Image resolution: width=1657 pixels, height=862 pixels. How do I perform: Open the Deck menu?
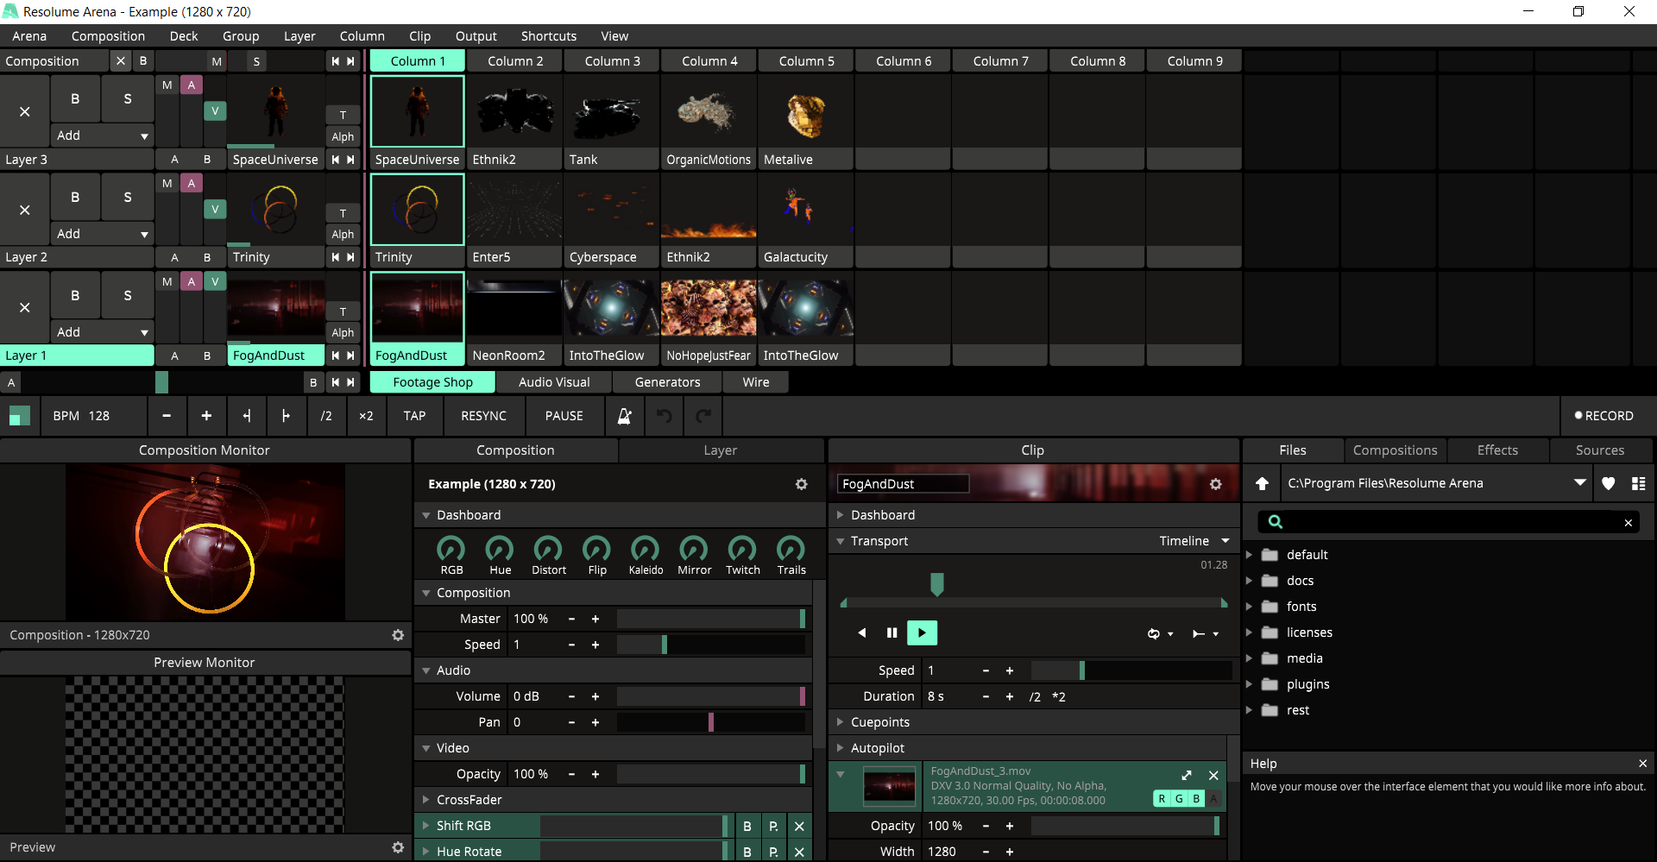(183, 36)
